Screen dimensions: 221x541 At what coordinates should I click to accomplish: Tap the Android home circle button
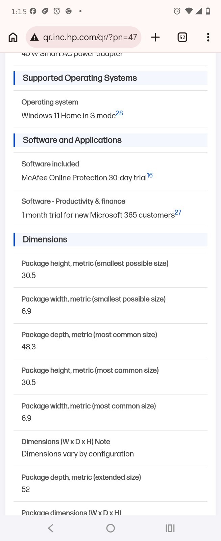click(x=110, y=528)
